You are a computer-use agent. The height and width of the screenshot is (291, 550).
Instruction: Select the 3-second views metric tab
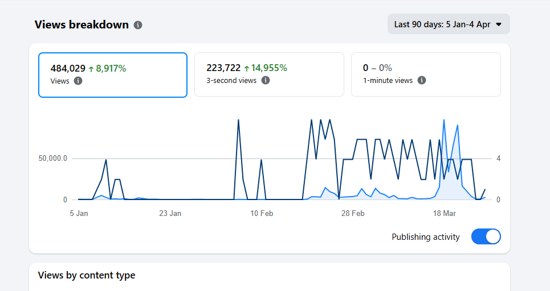point(269,74)
